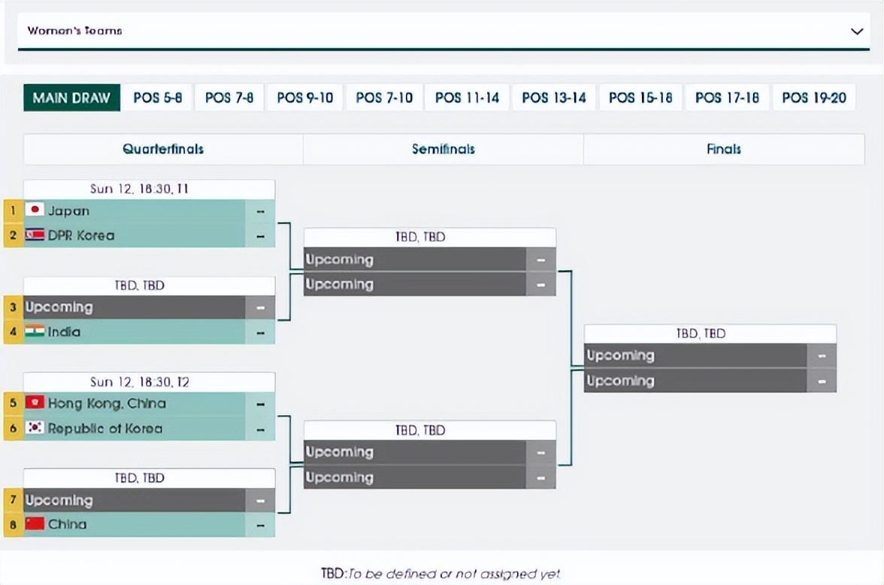Screen dimensions: 884x585
Task: Click the Quarterfinals column header
Action: [163, 149]
